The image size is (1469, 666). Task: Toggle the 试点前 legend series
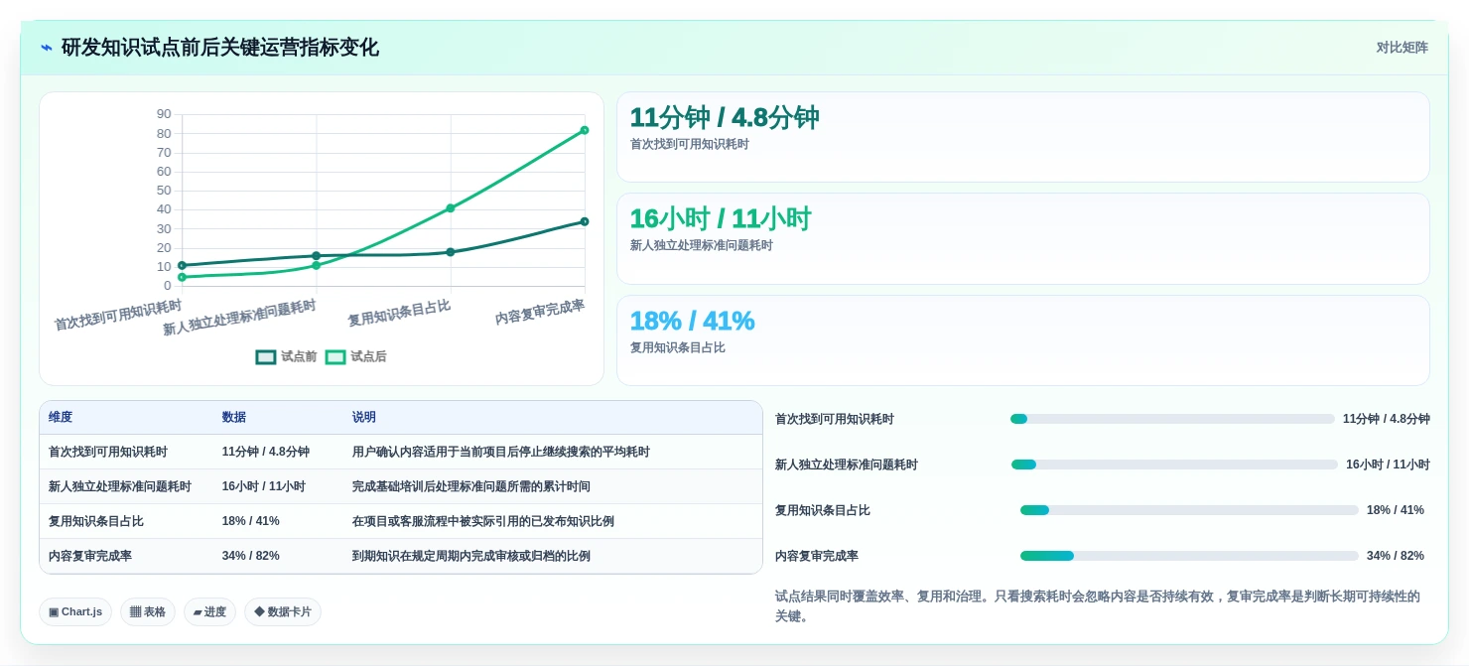(x=286, y=357)
